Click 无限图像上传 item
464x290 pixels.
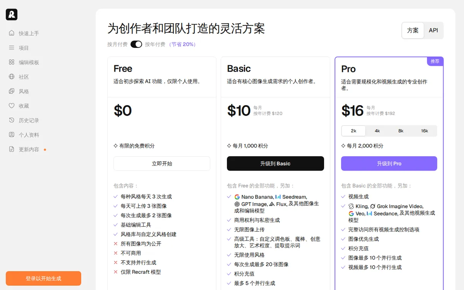click(249, 230)
